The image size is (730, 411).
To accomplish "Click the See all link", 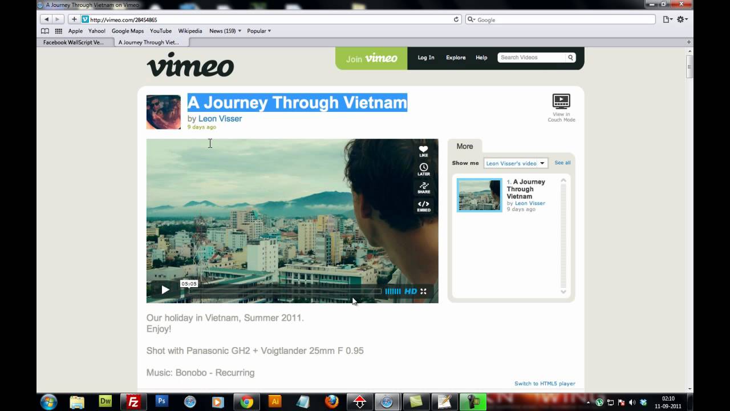I will (x=562, y=163).
